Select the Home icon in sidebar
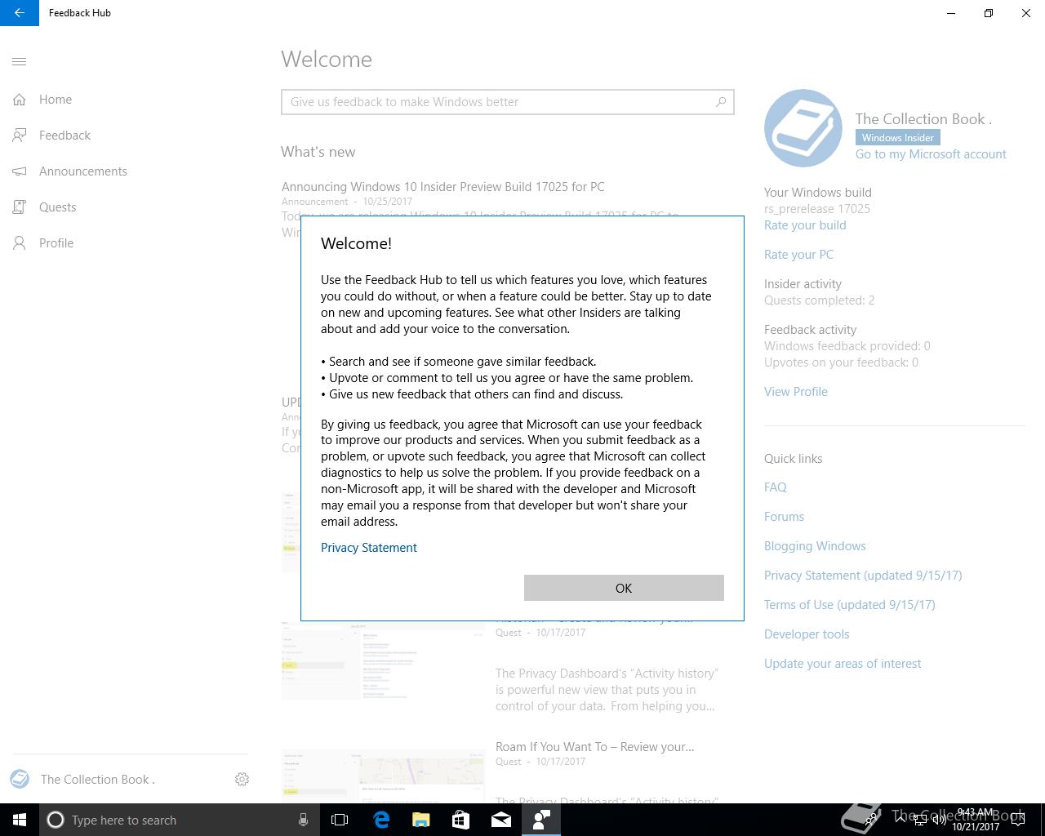The height and width of the screenshot is (836, 1045). click(20, 100)
